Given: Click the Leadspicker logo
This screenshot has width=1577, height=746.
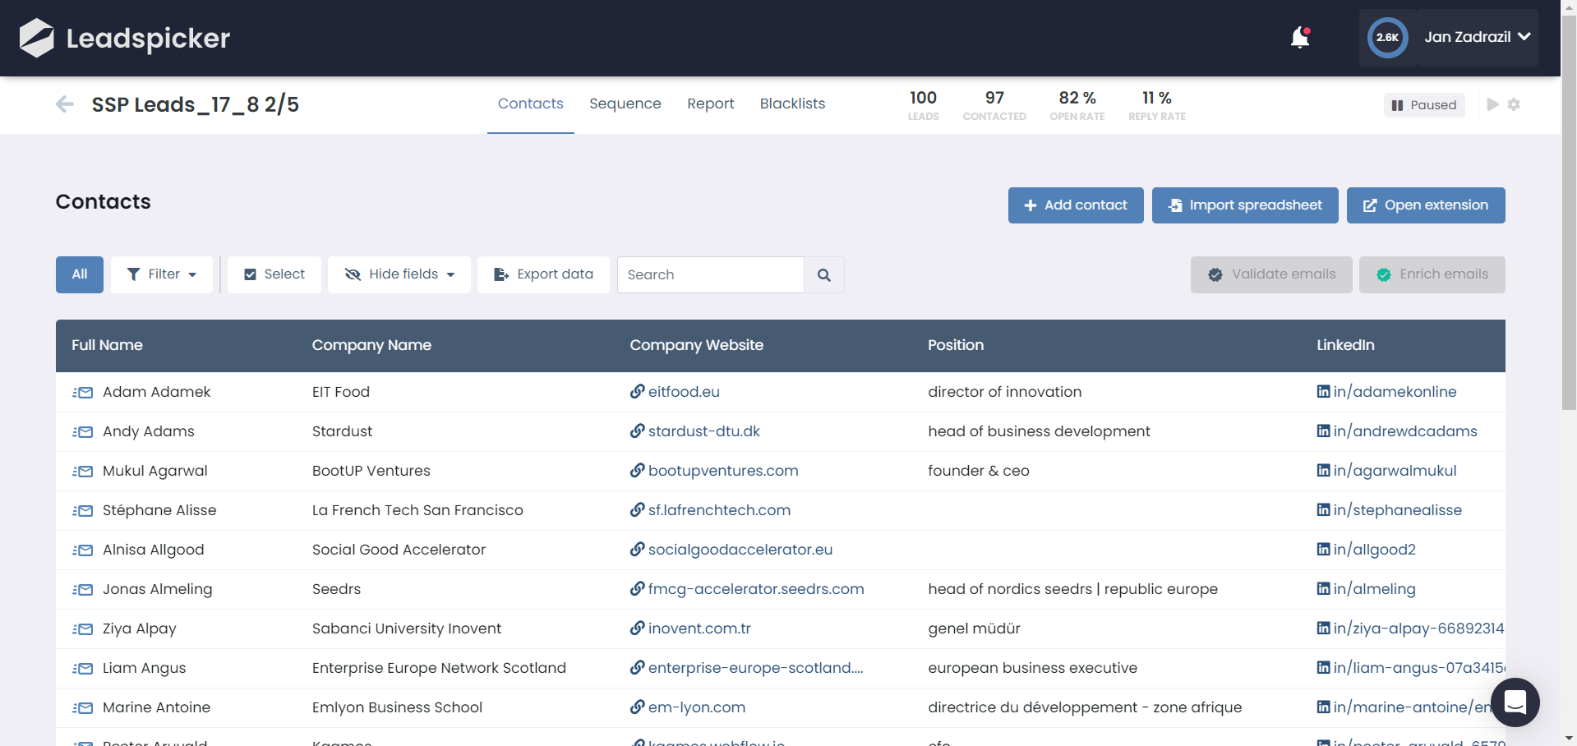Looking at the screenshot, I should click(x=123, y=38).
